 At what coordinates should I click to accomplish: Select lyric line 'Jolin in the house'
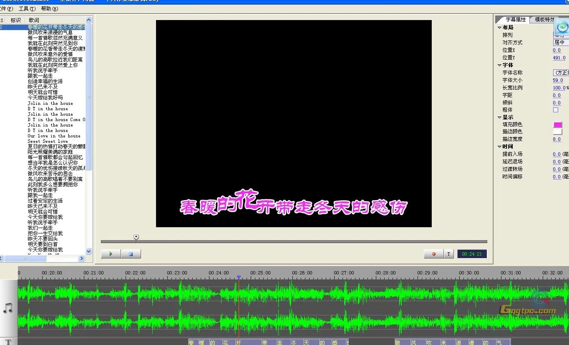(x=51, y=103)
